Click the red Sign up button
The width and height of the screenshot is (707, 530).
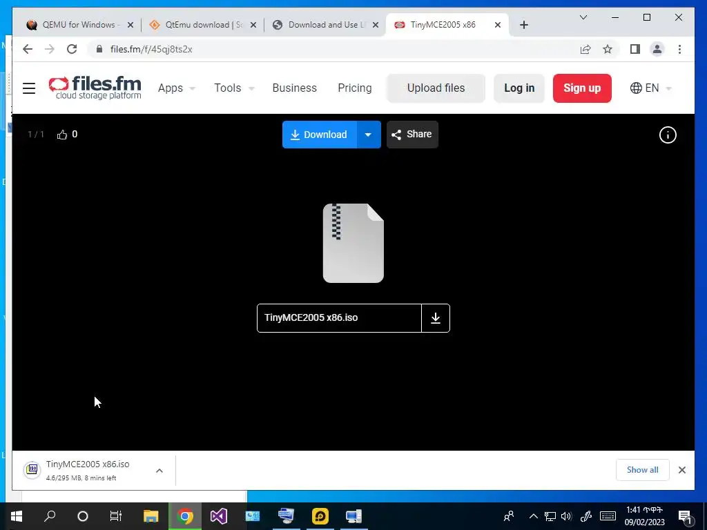[x=581, y=88]
